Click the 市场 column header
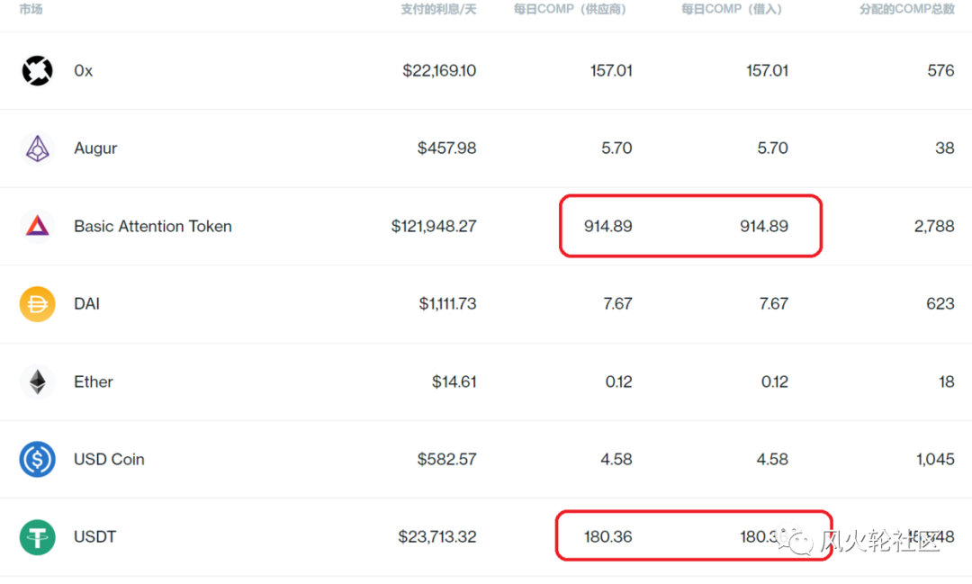Image resolution: width=972 pixels, height=584 pixels. pyautogui.click(x=30, y=11)
